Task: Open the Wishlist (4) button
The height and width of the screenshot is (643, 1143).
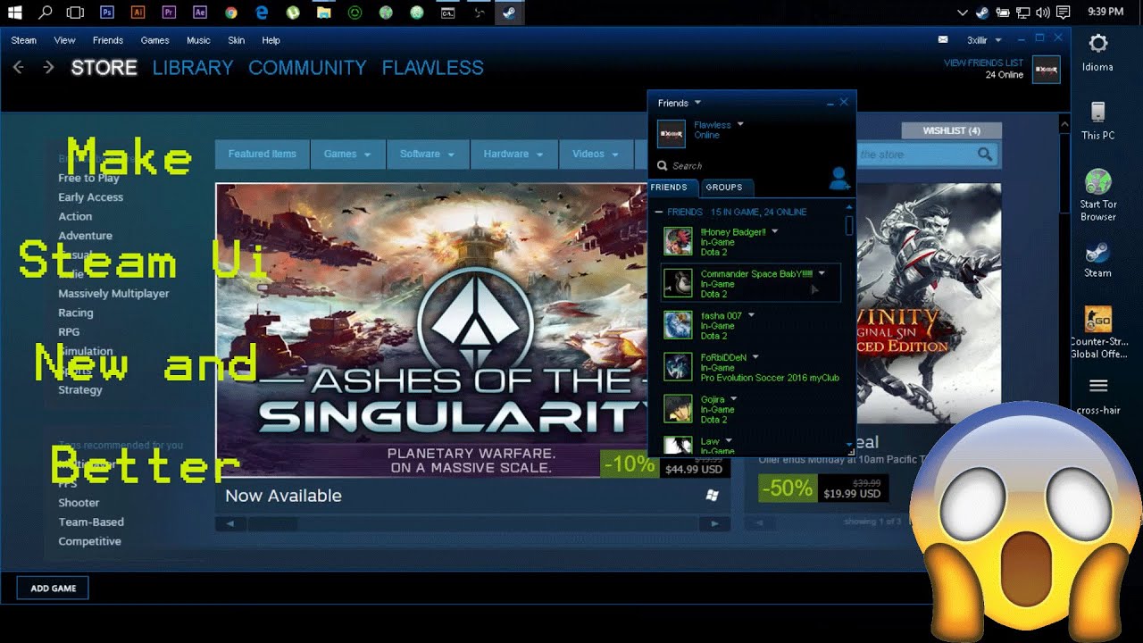Action: (951, 130)
